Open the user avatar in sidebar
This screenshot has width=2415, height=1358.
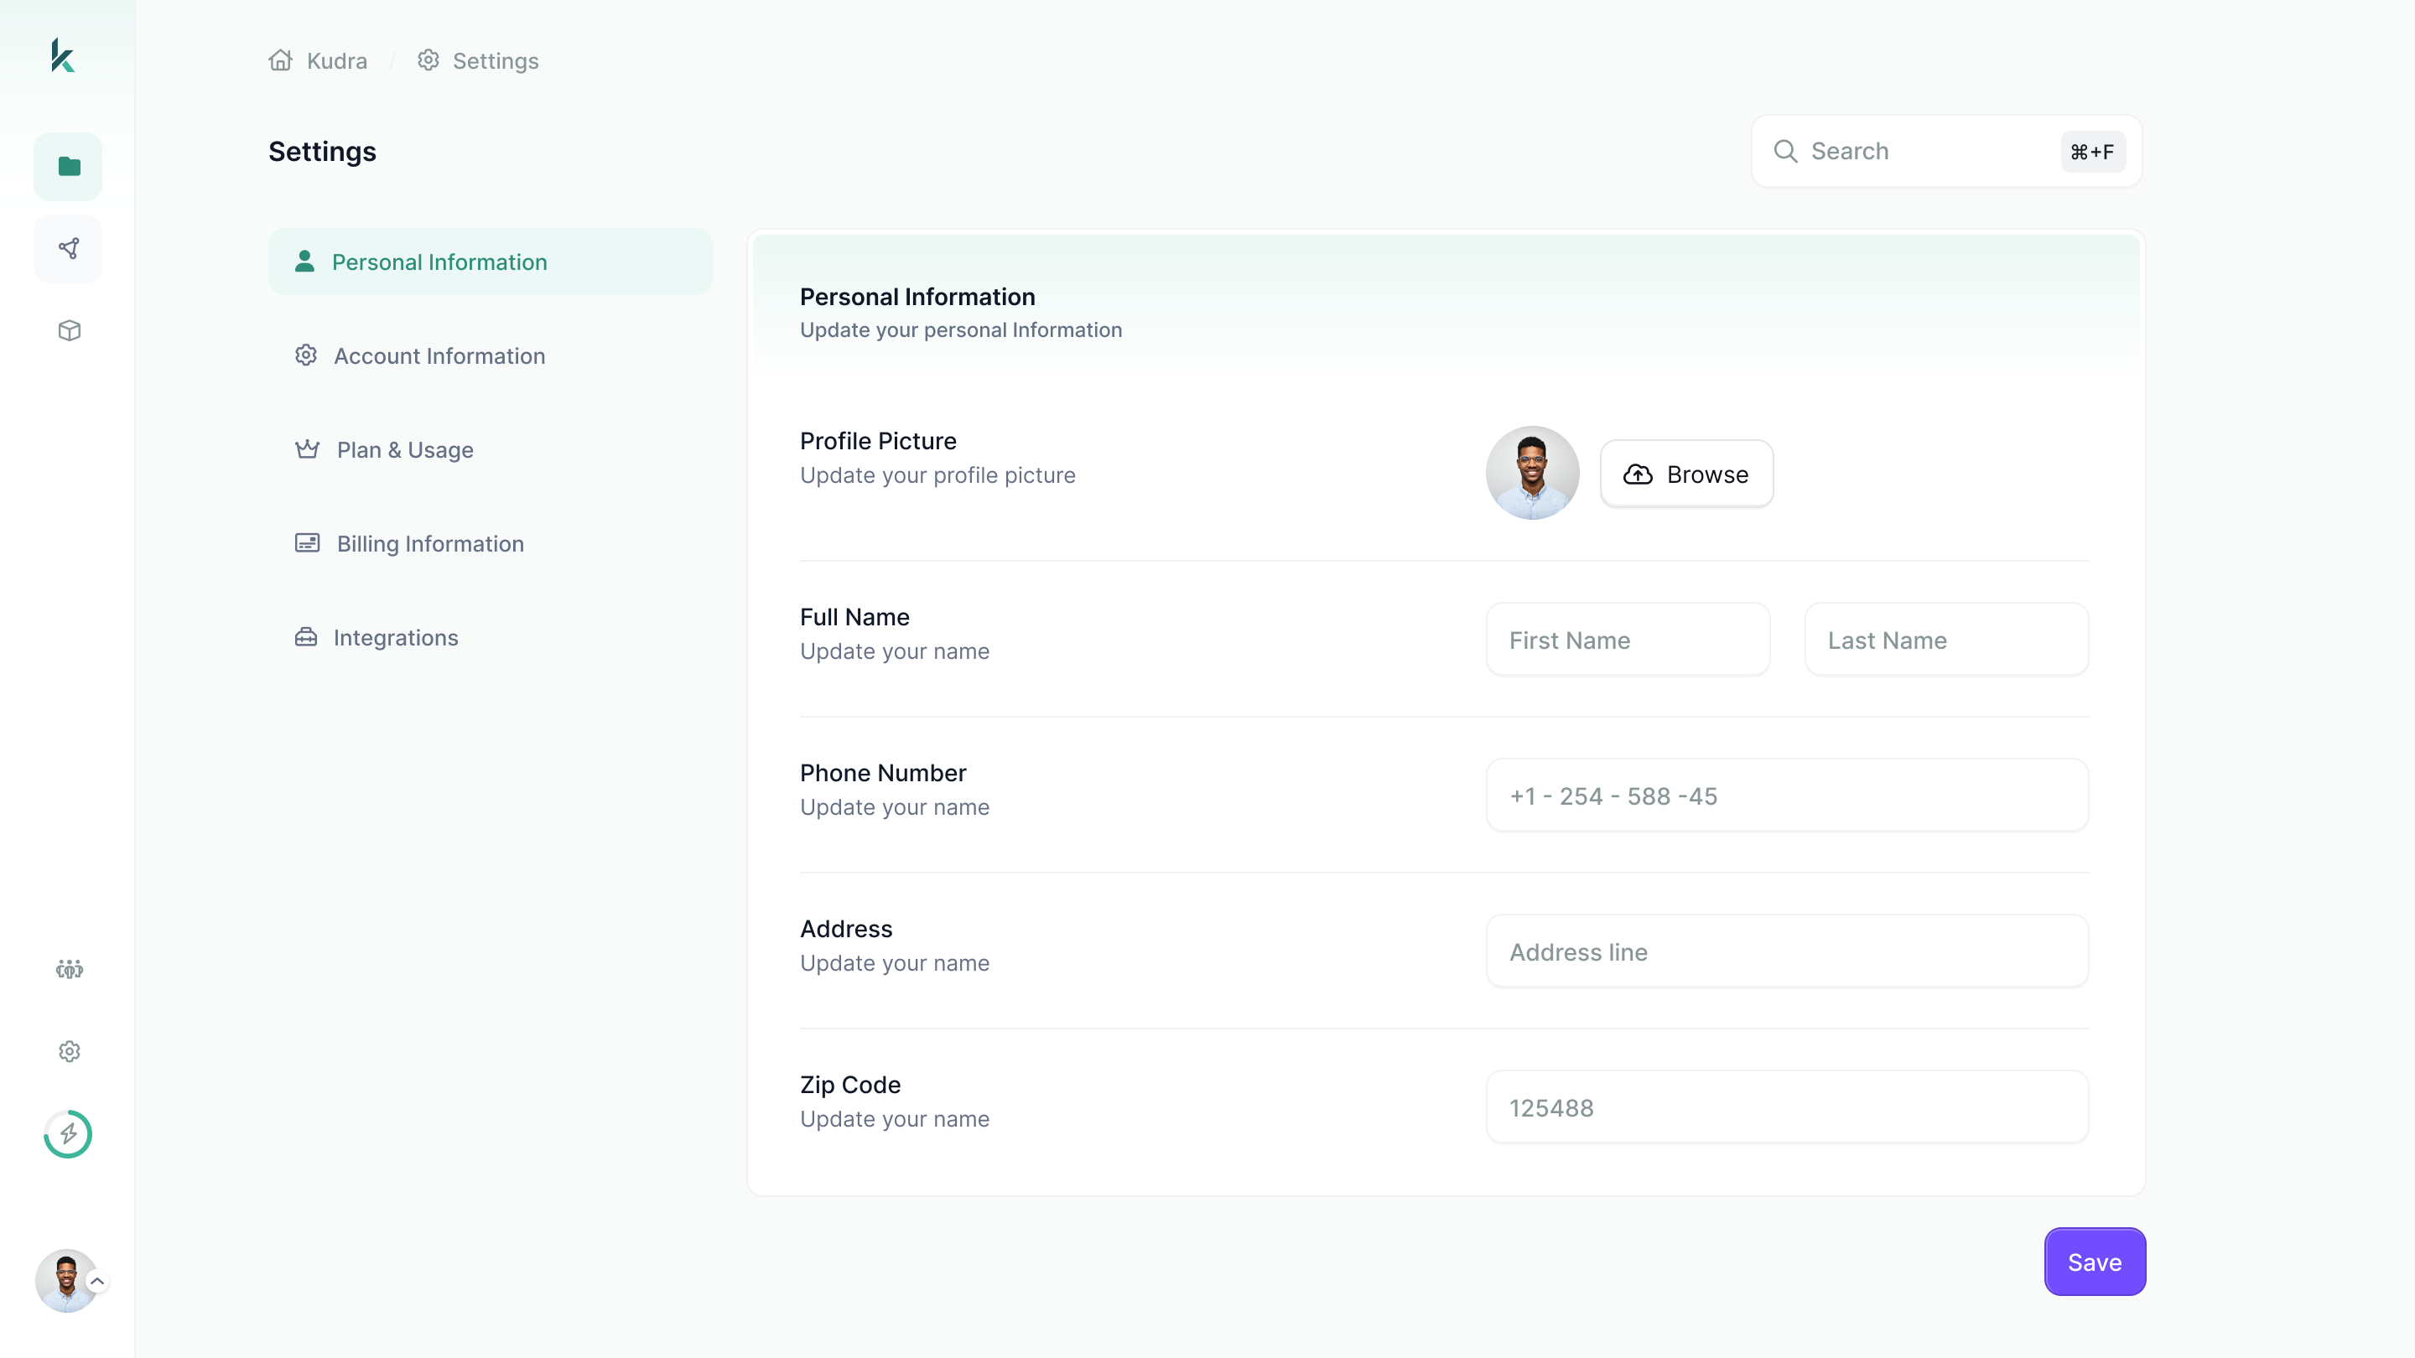(65, 1280)
